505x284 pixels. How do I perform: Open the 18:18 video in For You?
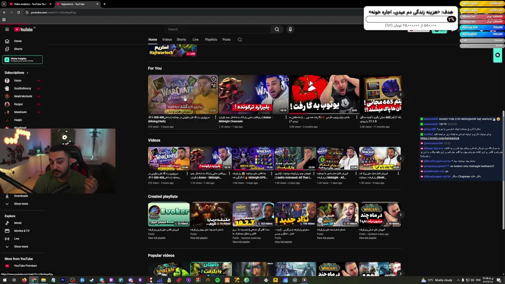pos(253,94)
